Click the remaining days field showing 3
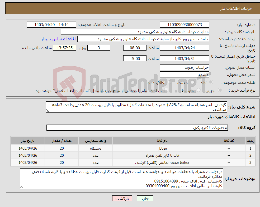Image resolution: width=260 pixels, height=207 pixels. (x=99, y=48)
